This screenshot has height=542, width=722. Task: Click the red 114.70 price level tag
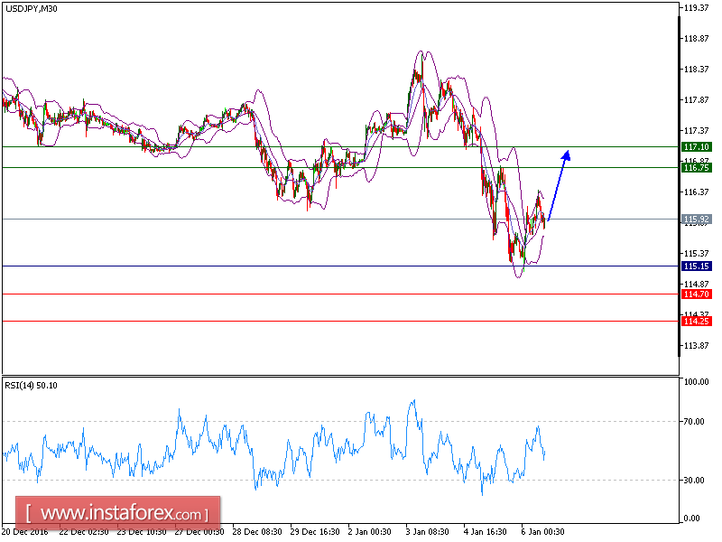click(691, 295)
